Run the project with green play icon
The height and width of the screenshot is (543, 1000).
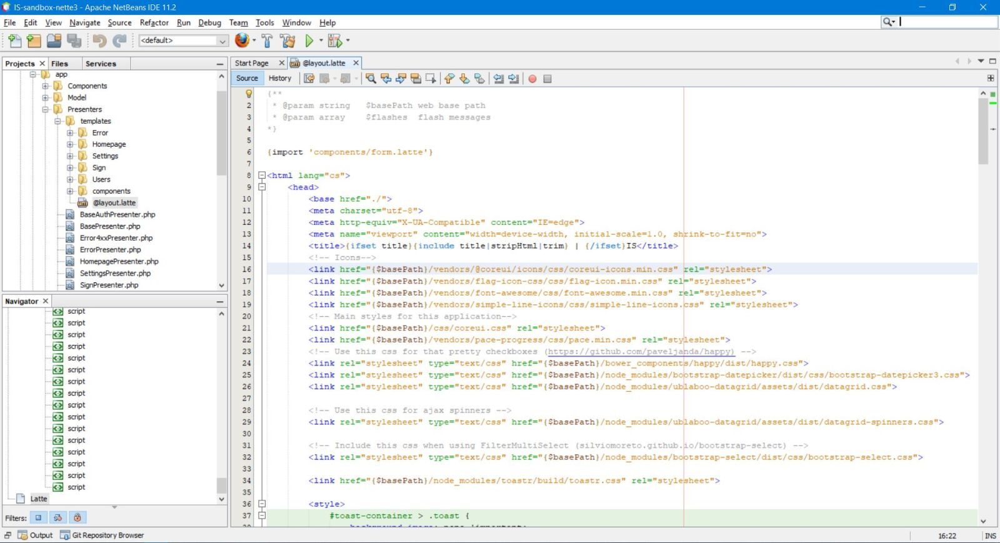309,41
